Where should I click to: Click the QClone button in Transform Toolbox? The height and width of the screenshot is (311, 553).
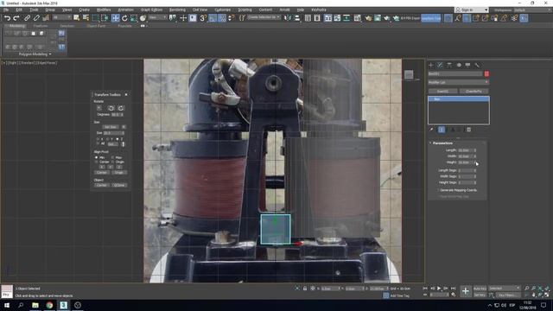(119, 185)
